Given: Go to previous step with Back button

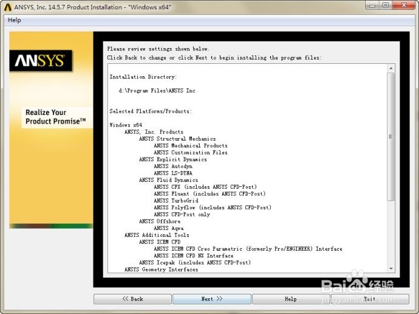Looking at the screenshot, I should 132,299.
